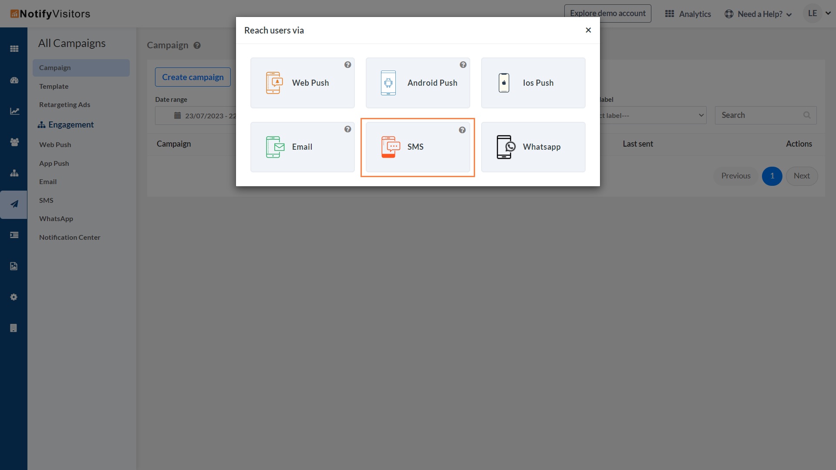Select the Whatsapp channel card
This screenshot has height=470, width=836.
(533, 147)
